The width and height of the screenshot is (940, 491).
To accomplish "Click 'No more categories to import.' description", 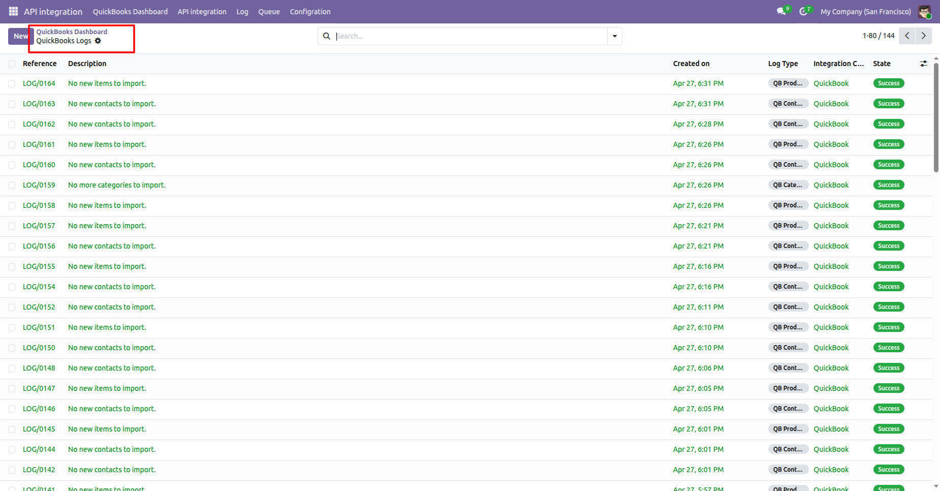I will 117,185.
